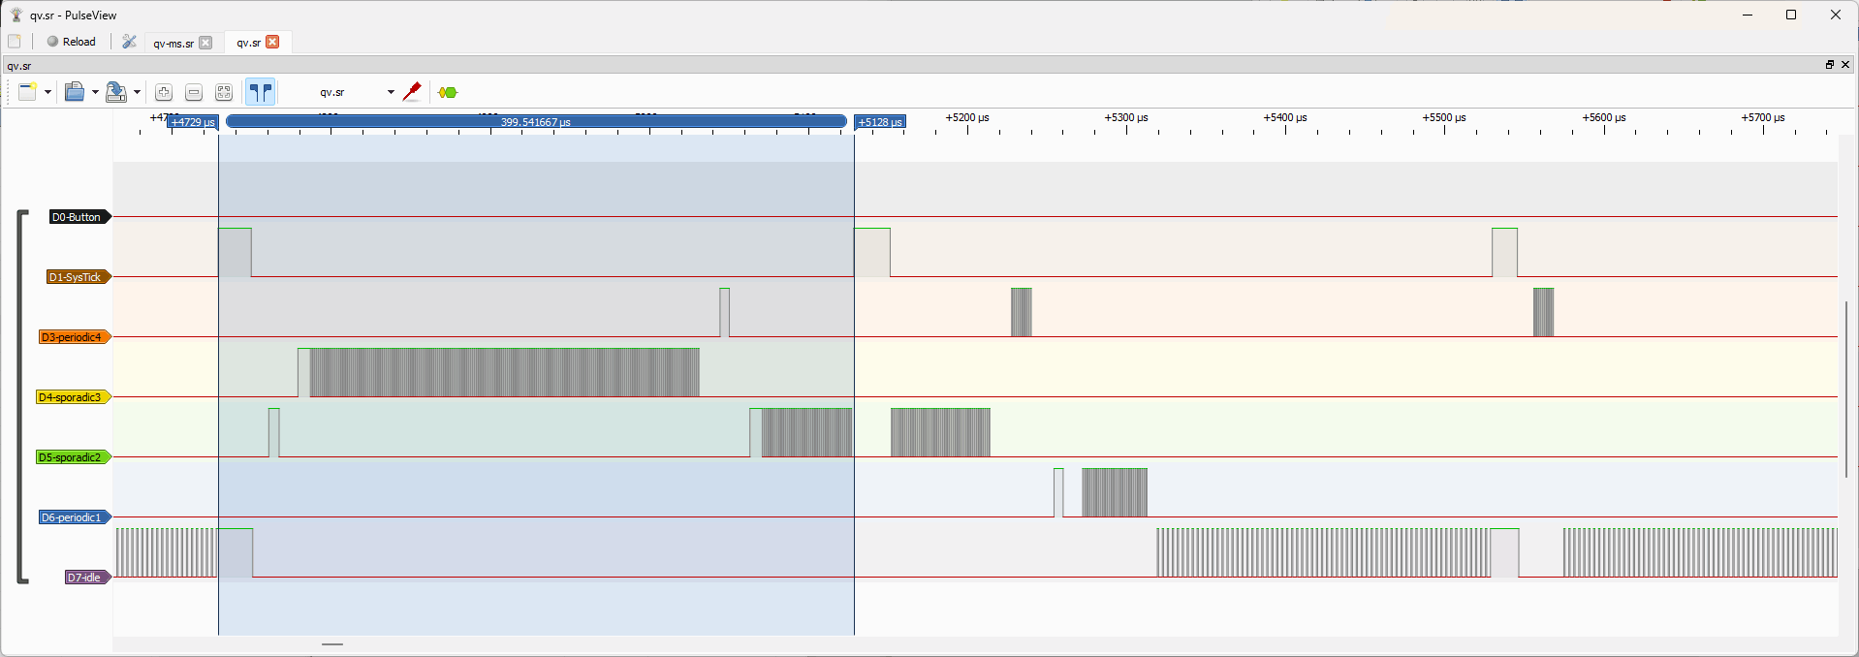The image size is (1859, 657).
Task: Click the D4-sporadic3 yellow channel label
Action: tap(71, 397)
